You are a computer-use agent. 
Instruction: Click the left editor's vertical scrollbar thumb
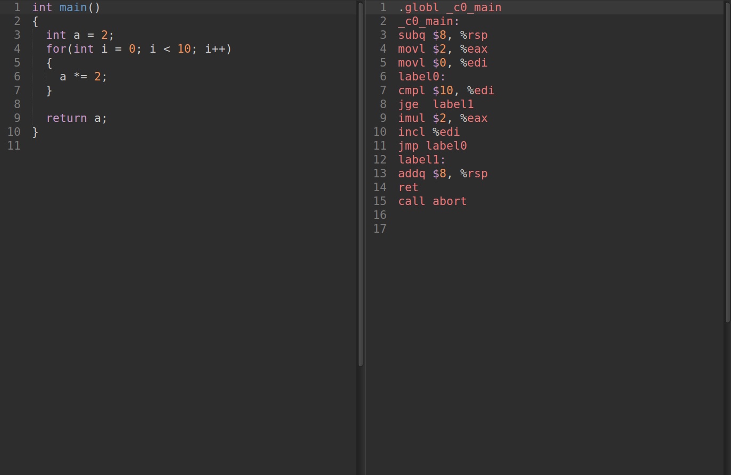[361, 184]
